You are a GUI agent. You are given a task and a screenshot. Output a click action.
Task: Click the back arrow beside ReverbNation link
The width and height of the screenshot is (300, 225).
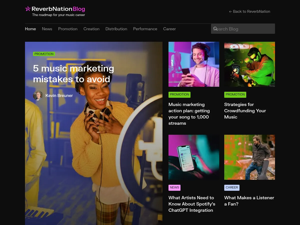[x=230, y=11]
